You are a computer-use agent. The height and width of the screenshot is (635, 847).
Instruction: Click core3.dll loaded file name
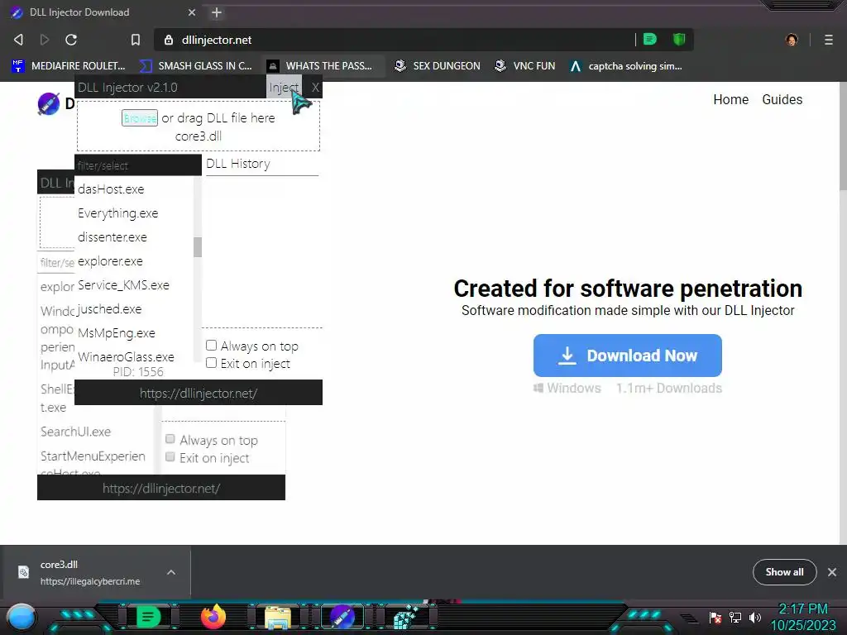[x=199, y=136]
